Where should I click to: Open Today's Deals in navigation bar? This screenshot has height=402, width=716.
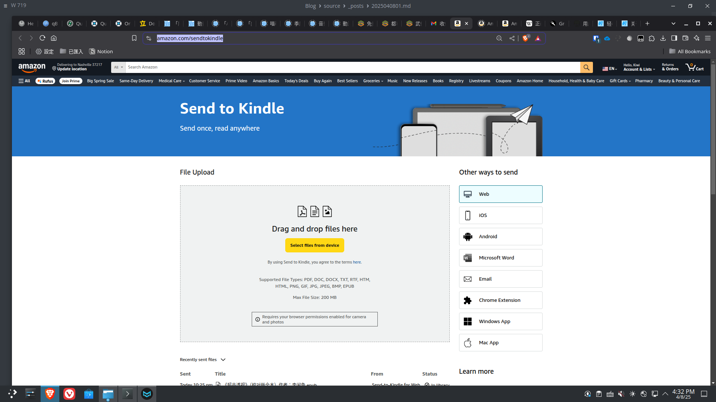point(296,81)
